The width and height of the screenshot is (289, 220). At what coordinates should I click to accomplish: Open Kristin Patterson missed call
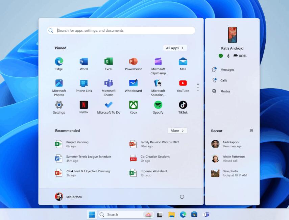tap(228, 158)
